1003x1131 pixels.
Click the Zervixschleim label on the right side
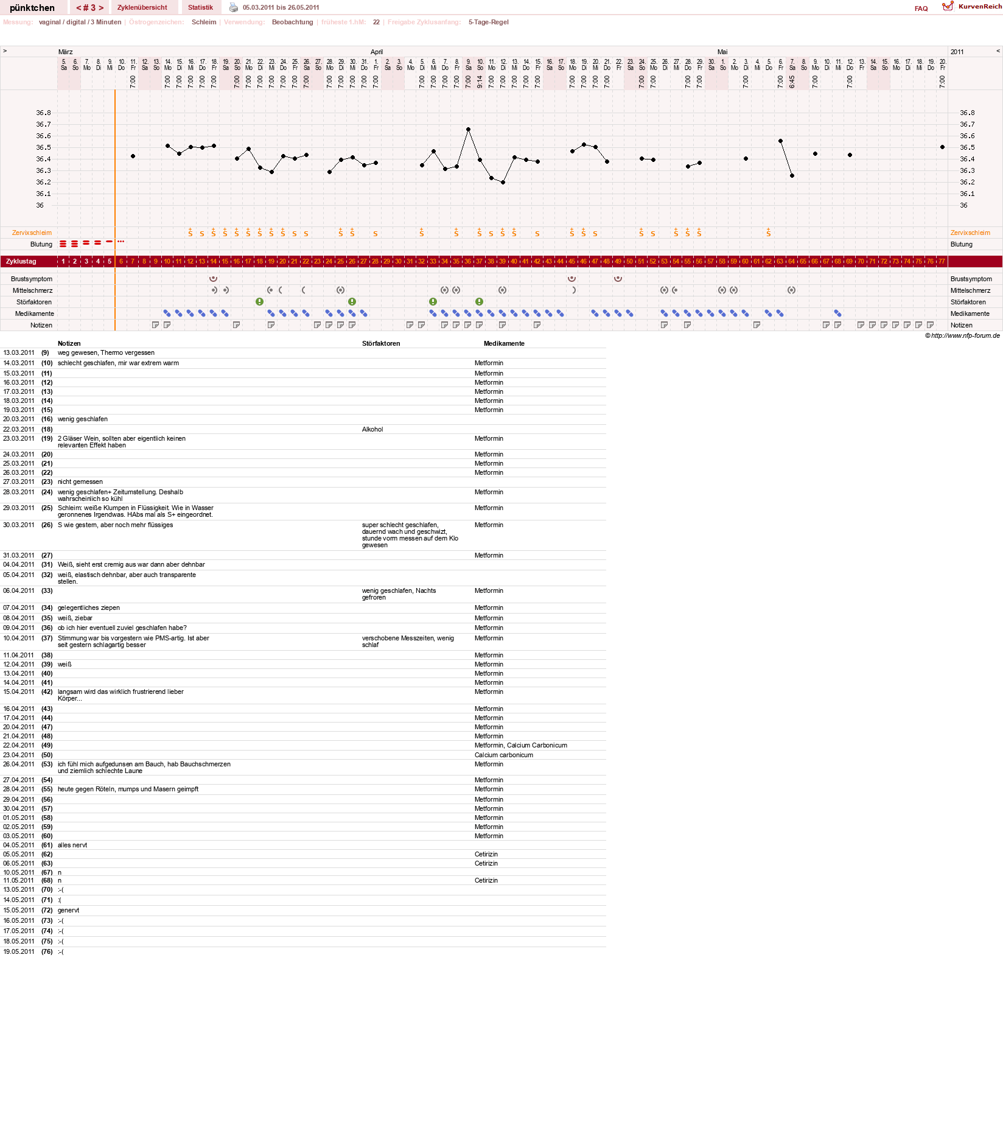click(x=970, y=233)
